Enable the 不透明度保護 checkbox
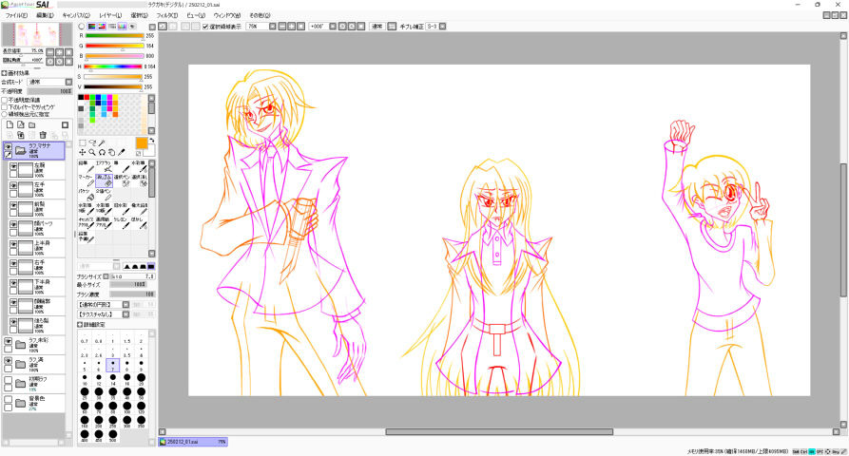The image size is (849, 456). [x=5, y=99]
